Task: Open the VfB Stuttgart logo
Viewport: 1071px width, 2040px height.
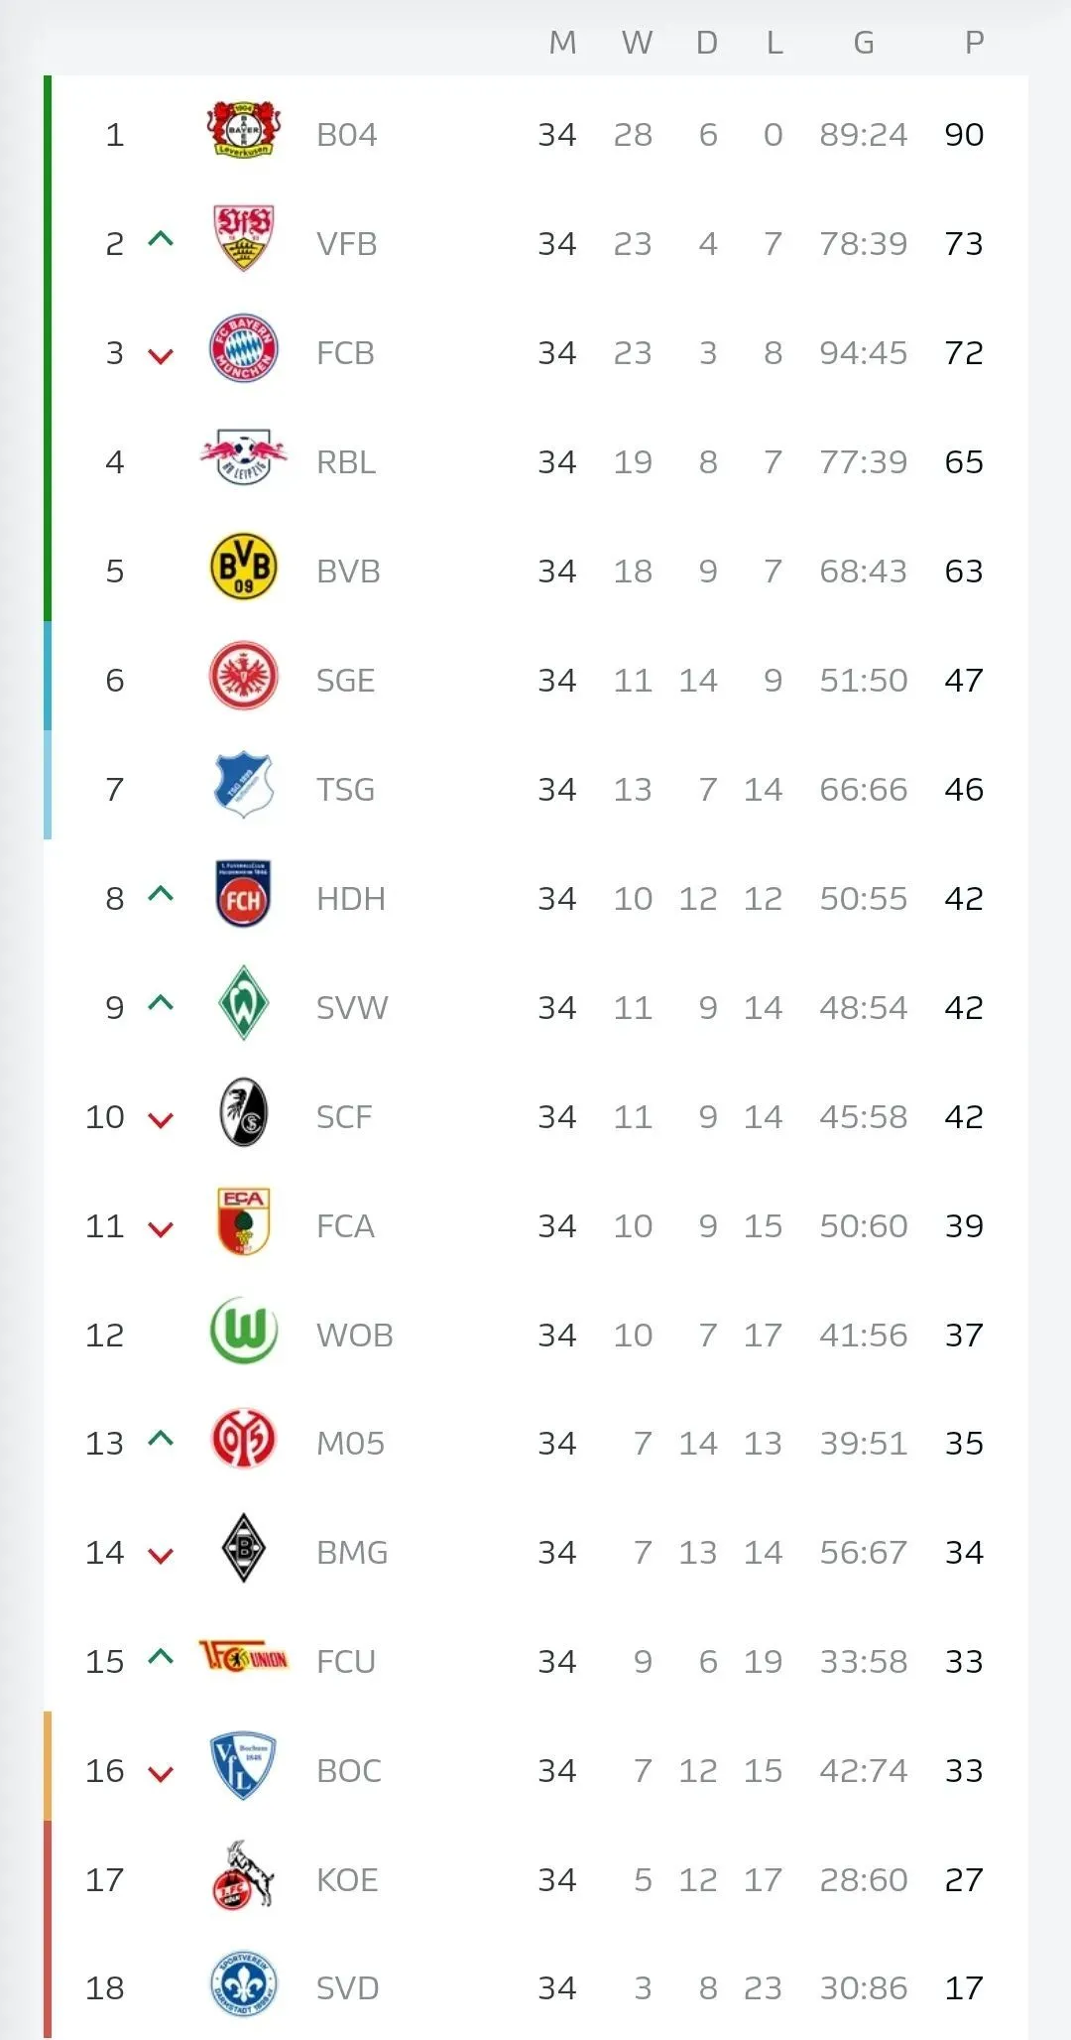Action: point(243,238)
